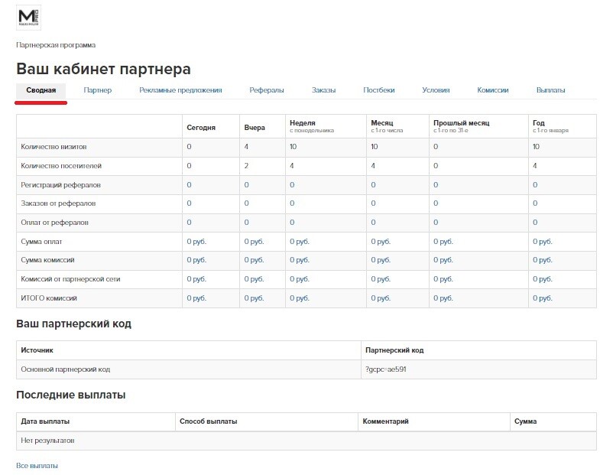Click Регистраций рефералов value for Сегодня
This screenshot has height=475, width=613.
pyautogui.click(x=190, y=184)
